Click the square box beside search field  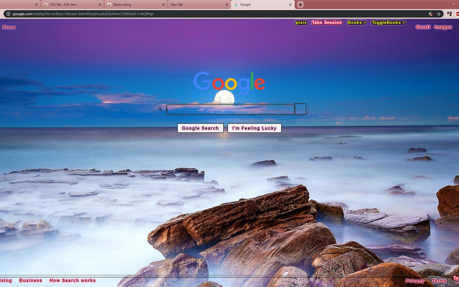[x=301, y=109]
